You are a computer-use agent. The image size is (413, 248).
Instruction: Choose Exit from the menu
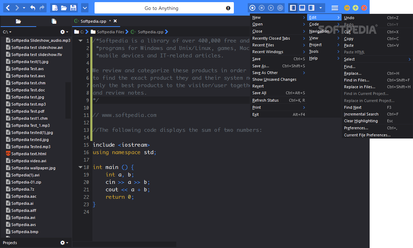click(x=278, y=114)
